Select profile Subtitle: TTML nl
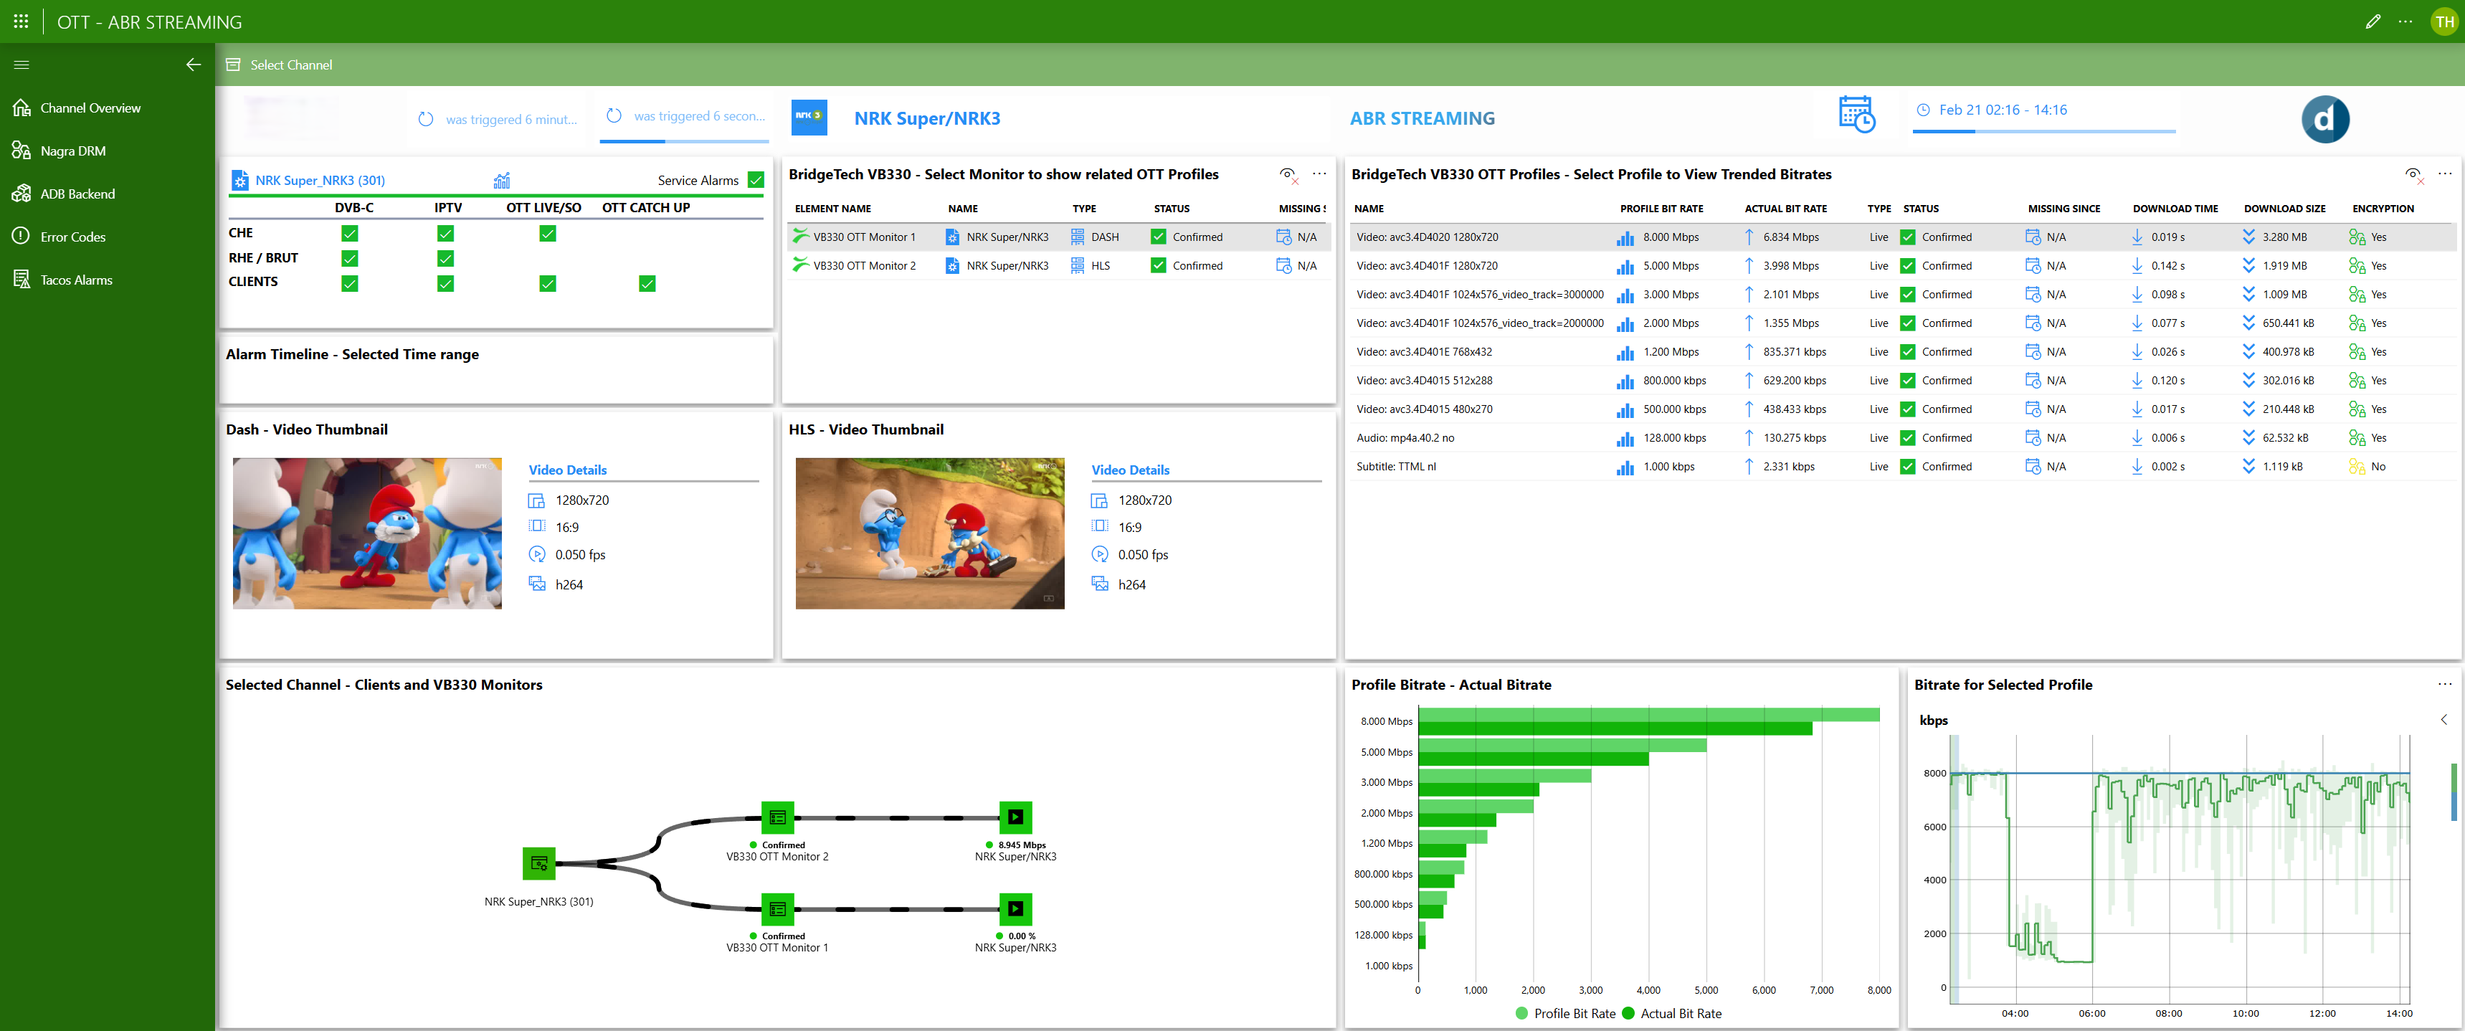 pyautogui.click(x=1902, y=467)
